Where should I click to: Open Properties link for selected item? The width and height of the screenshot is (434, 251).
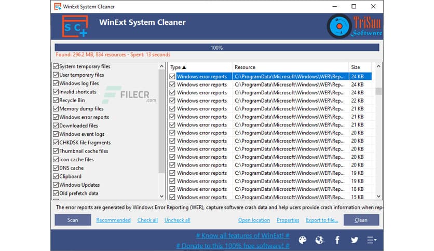click(288, 220)
